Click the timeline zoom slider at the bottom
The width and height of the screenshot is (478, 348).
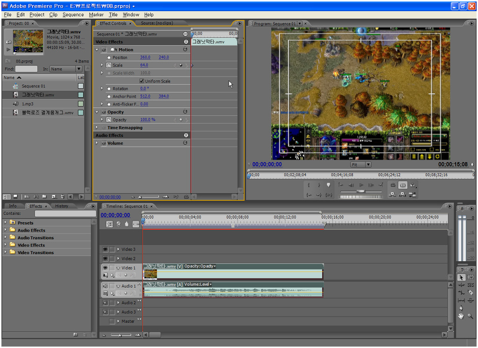coord(120,335)
